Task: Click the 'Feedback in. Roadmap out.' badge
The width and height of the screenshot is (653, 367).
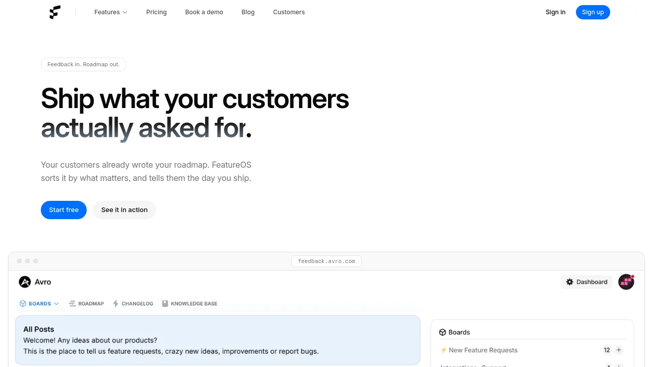Action: pos(84,64)
